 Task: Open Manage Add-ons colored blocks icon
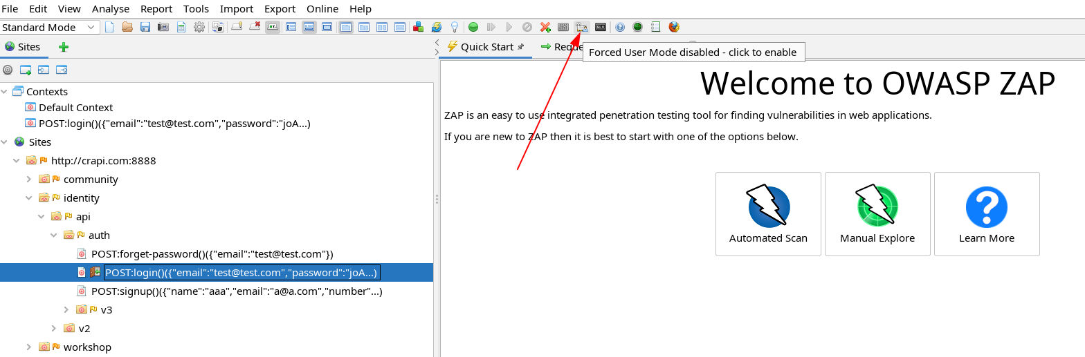[418, 27]
